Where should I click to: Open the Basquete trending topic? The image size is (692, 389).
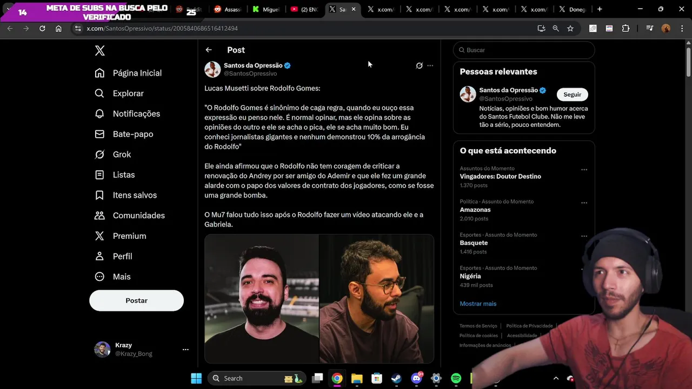474,243
